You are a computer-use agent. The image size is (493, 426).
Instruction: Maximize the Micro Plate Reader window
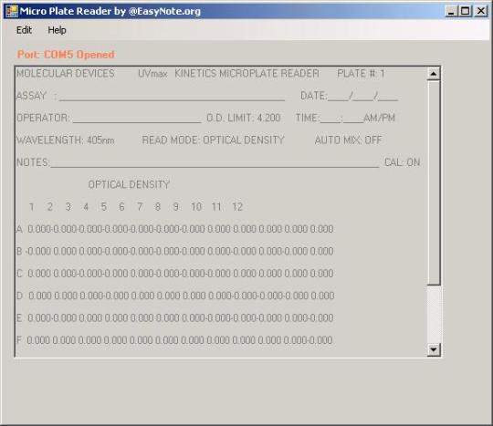click(x=465, y=11)
